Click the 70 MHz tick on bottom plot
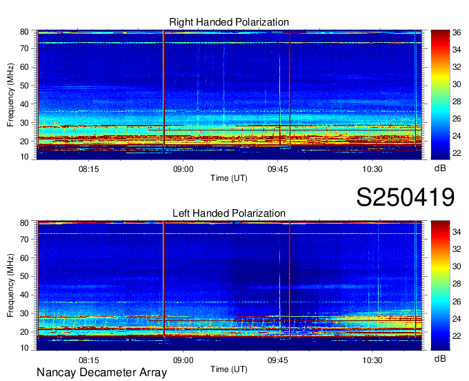The image size is (469, 381). (x=24, y=239)
